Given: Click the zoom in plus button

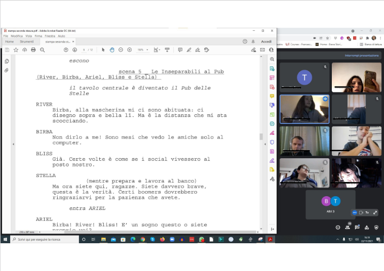Looking at the screenshot, I should click(x=130, y=50).
